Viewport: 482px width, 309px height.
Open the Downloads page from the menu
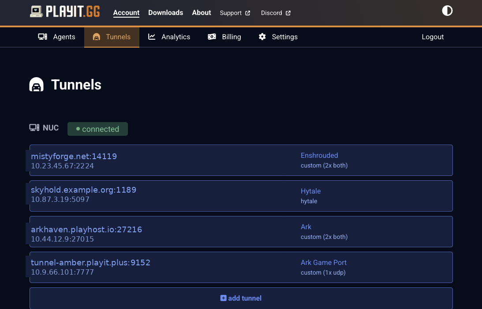click(x=165, y=13)
